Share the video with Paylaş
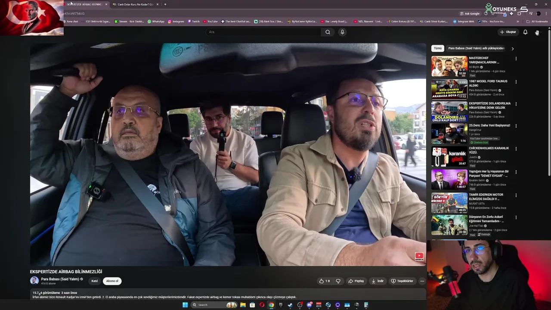The image size is (551, 310). (x=356, y=281)
